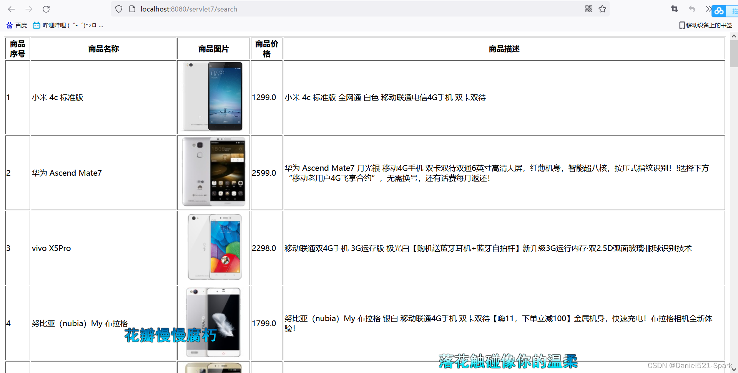Click the scrollbar down arrow

pos(734,370)
